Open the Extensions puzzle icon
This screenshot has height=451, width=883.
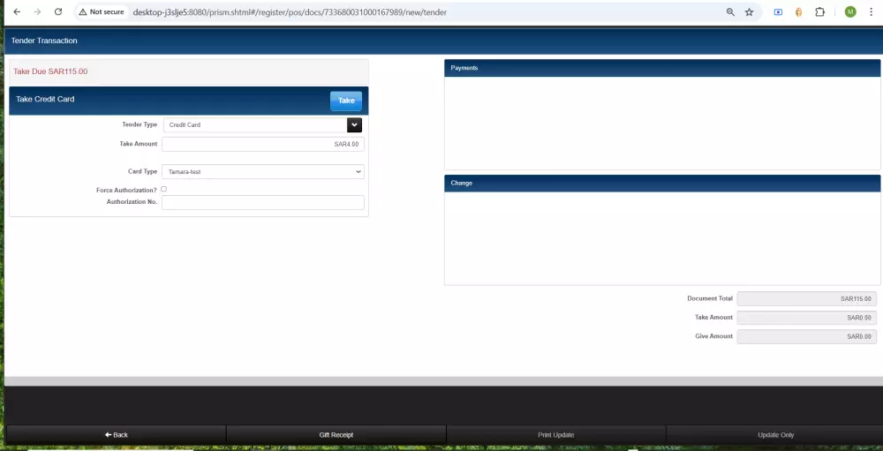(820, 11)
